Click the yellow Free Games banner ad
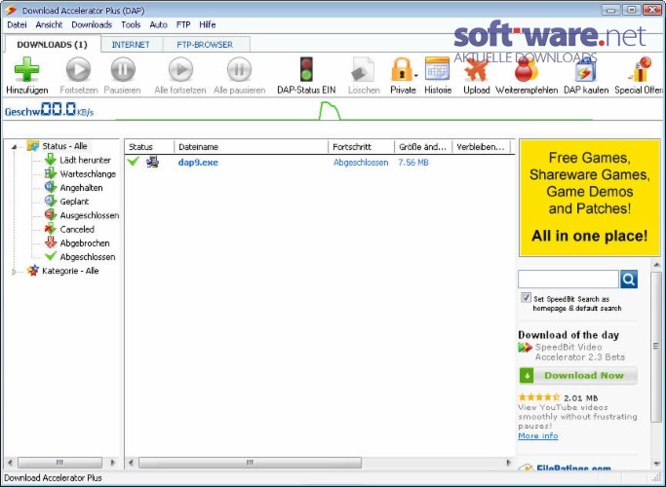666x487 pixels. (590, 198)
